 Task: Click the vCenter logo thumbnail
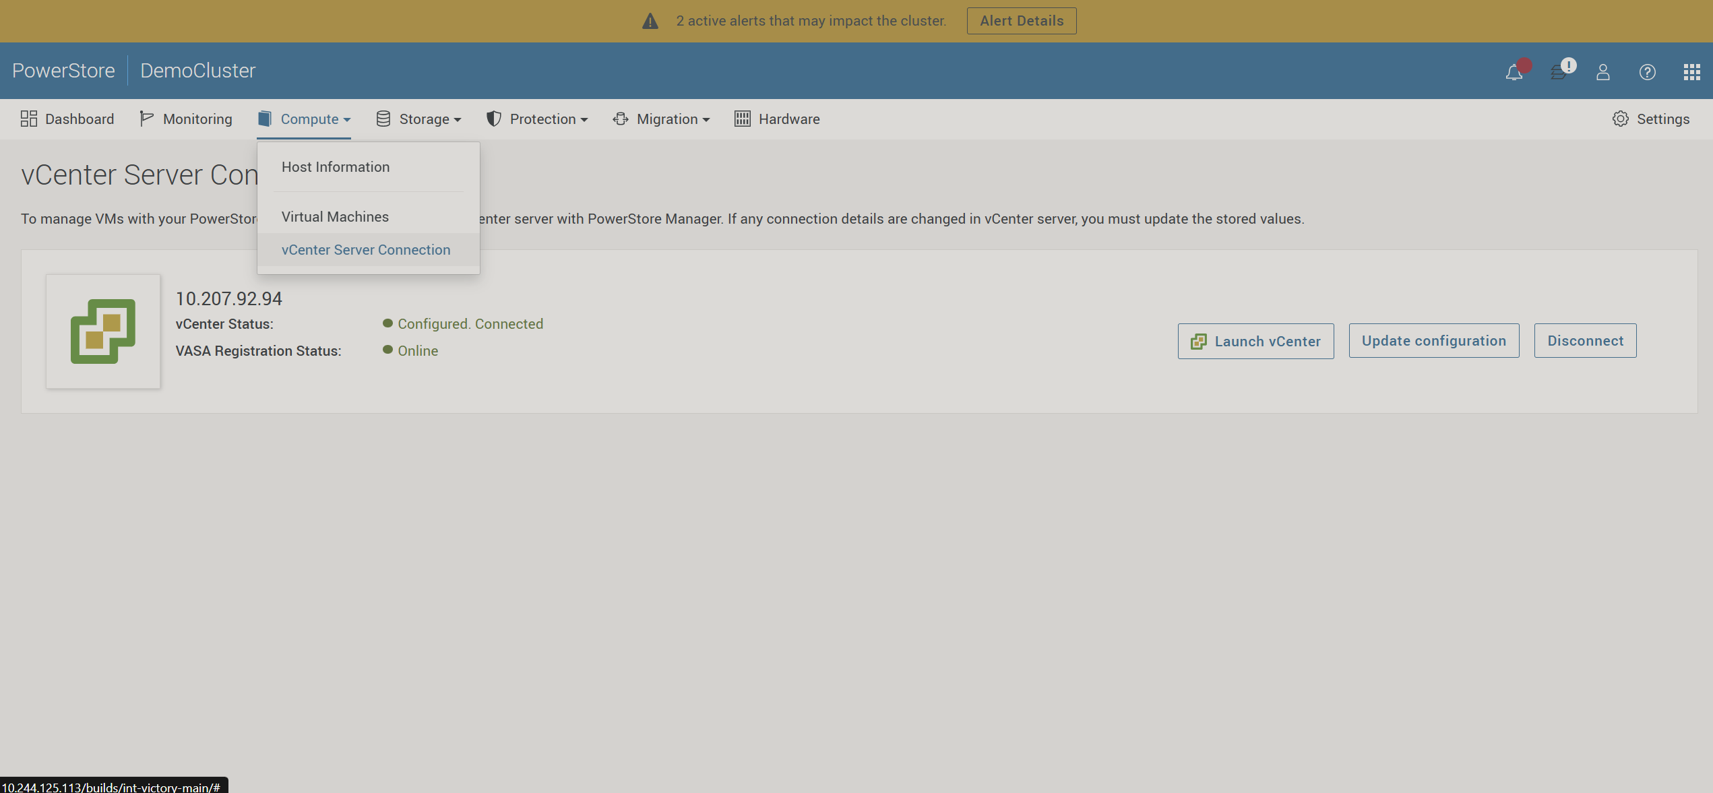[102, 331]
